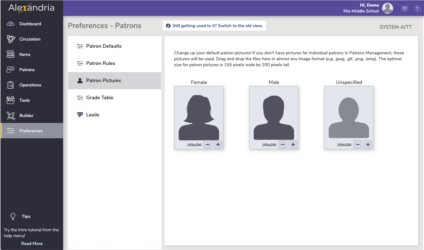Zoom out on the Male patron picture

(283, 144)
